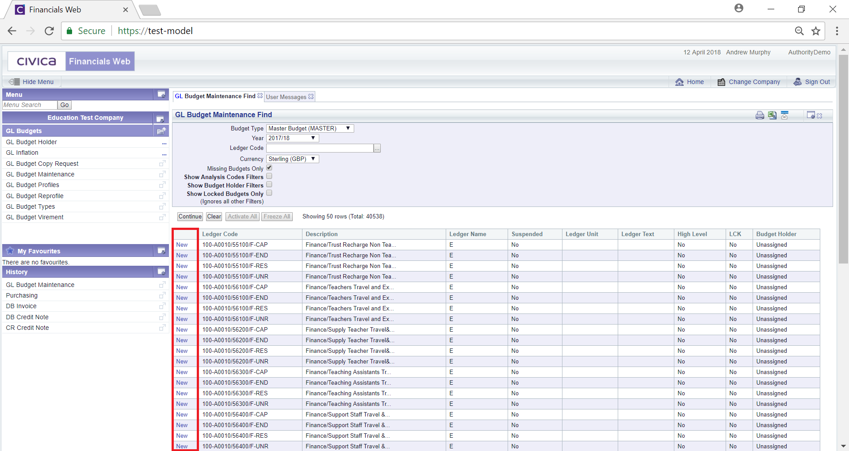Click the Change Company building icon

[x=721, y=82]
